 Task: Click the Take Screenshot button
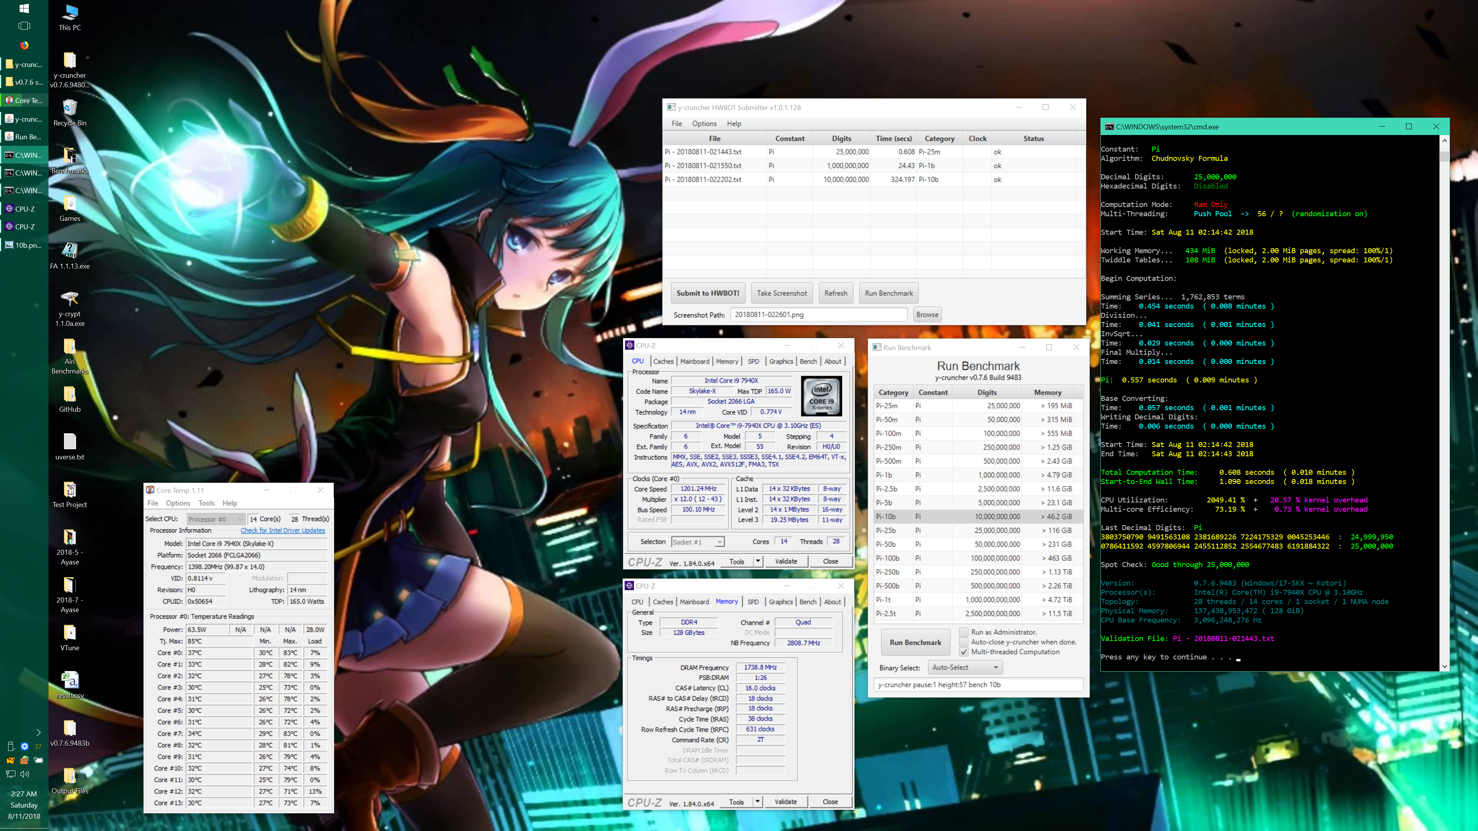point(781,293)
